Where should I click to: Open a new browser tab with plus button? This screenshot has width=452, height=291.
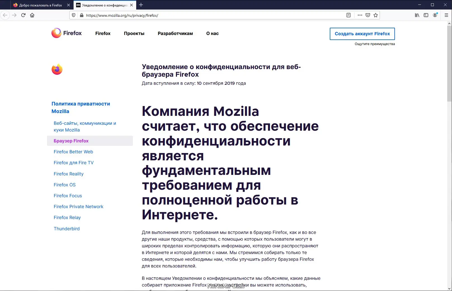point(141,5)
